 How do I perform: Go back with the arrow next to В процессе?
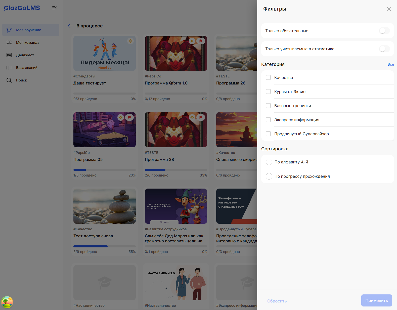tap(70, 26)
